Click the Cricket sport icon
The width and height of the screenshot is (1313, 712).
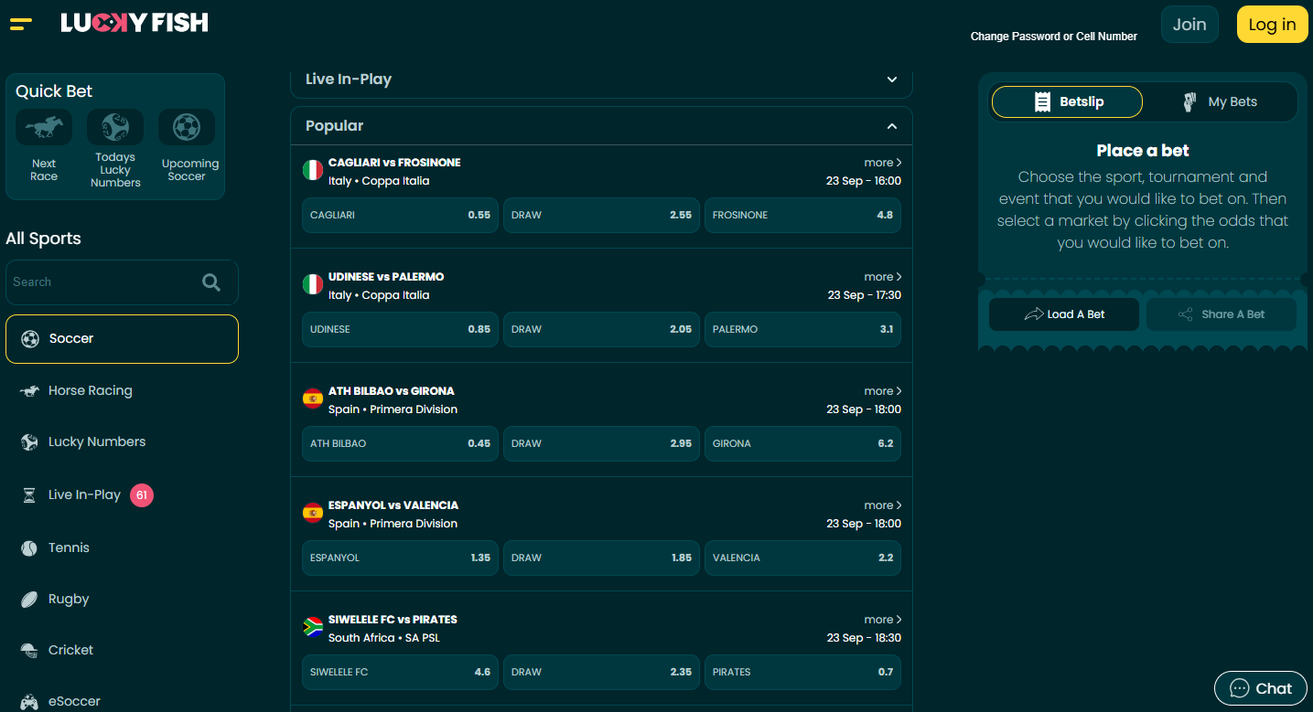coord(27,650)
